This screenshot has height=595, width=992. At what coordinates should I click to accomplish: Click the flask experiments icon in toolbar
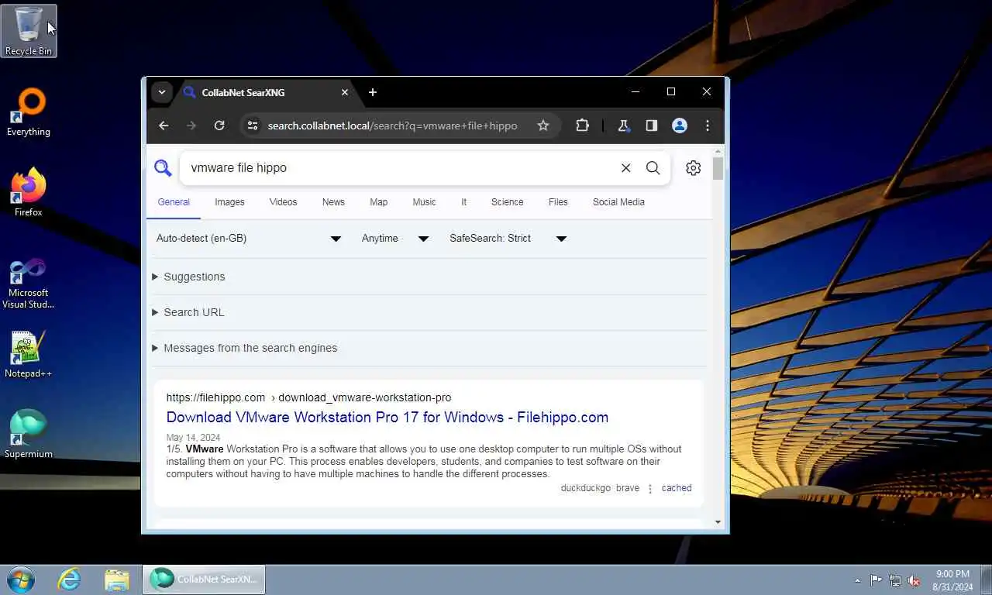(x=623, y=126)
